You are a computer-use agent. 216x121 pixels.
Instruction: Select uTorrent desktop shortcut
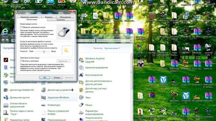39,3
